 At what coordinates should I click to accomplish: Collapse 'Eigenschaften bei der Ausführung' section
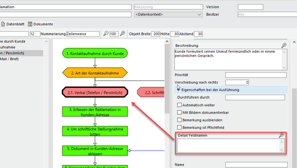179,90
